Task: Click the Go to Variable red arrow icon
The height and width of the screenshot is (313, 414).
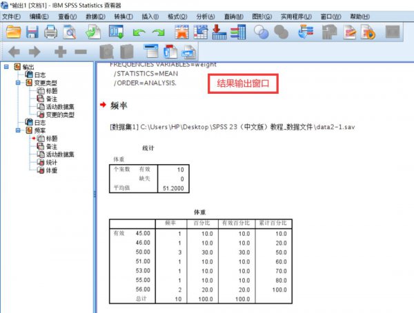Action: (219, 32)
